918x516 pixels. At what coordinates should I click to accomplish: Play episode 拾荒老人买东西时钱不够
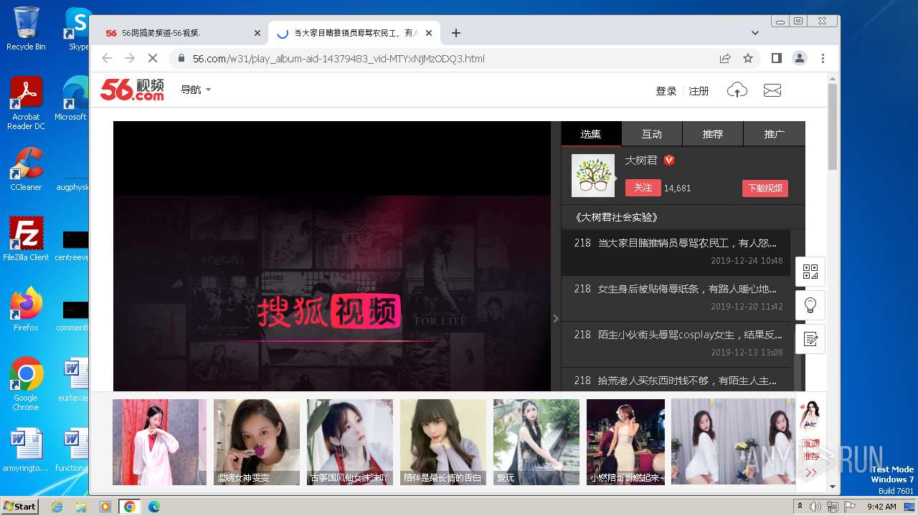coord(676,381)
